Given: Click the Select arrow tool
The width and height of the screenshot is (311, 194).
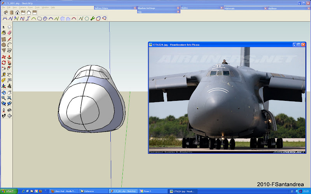Looking at the screenshot, I should pos(3,27).
